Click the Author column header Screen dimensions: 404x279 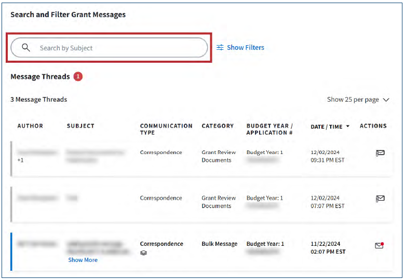(x=30, y=126)
